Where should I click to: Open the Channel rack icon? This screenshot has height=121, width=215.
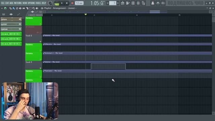133,3
